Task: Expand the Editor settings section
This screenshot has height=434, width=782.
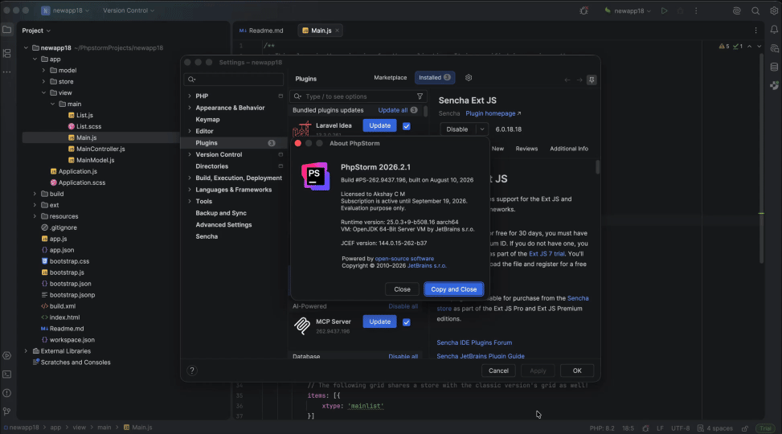Action: point(190,131)
